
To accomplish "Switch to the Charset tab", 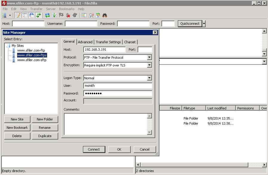I will click(x=130, y=42).
